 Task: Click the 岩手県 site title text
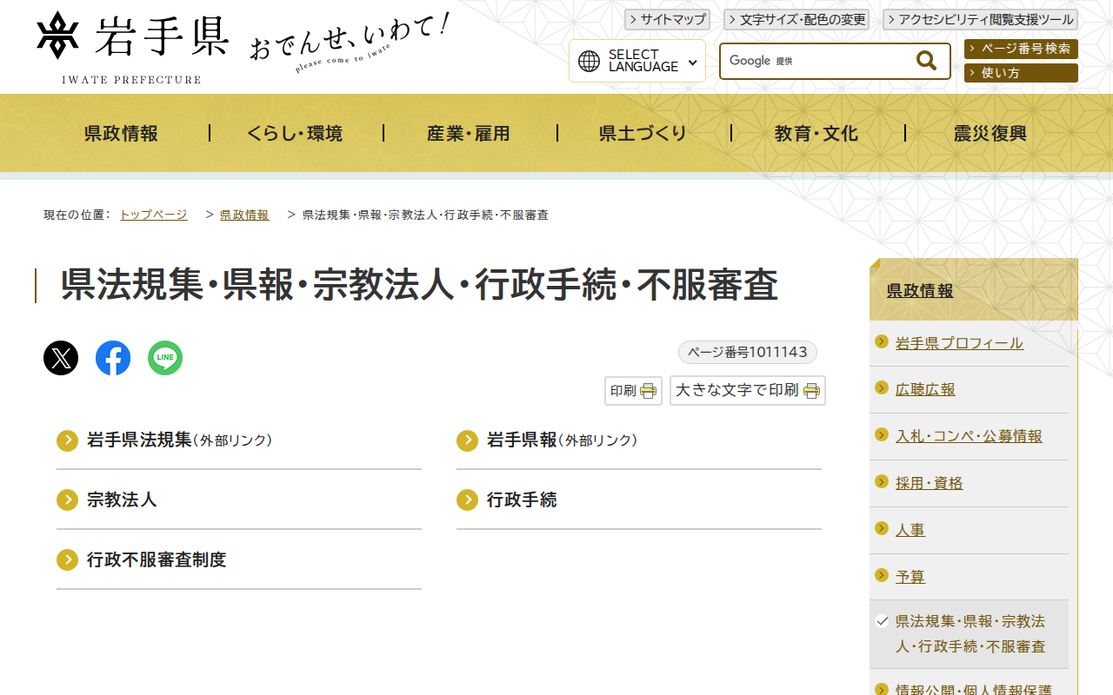point(163,36)
